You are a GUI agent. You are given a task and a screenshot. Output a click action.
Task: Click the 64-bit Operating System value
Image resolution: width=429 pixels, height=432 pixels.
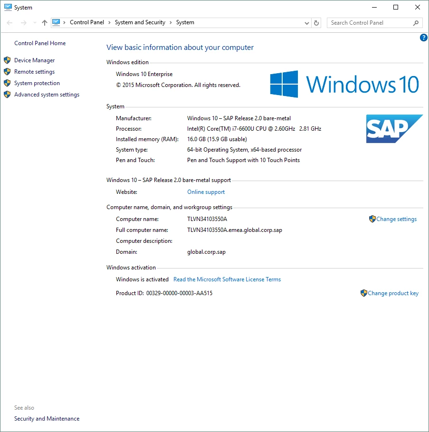tap(245, 150)
